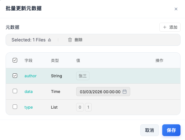Click the 值 column header
The width and height of the screenshot is (185, 140).
click(x=78, y=60)
